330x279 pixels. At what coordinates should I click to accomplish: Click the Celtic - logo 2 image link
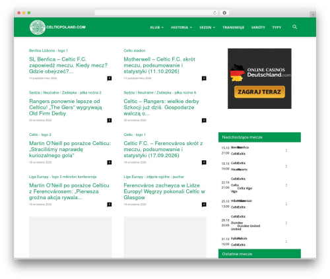point(40,135)
